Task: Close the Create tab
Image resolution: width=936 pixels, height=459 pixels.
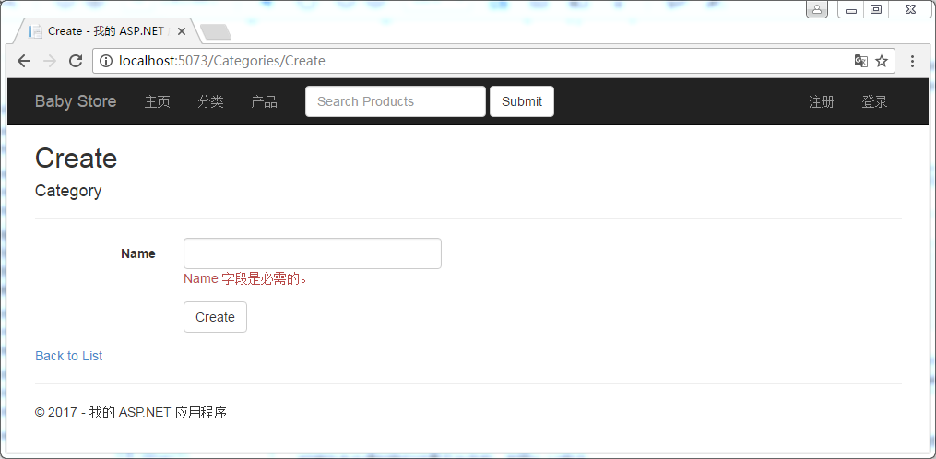Action: click(182, 31)
